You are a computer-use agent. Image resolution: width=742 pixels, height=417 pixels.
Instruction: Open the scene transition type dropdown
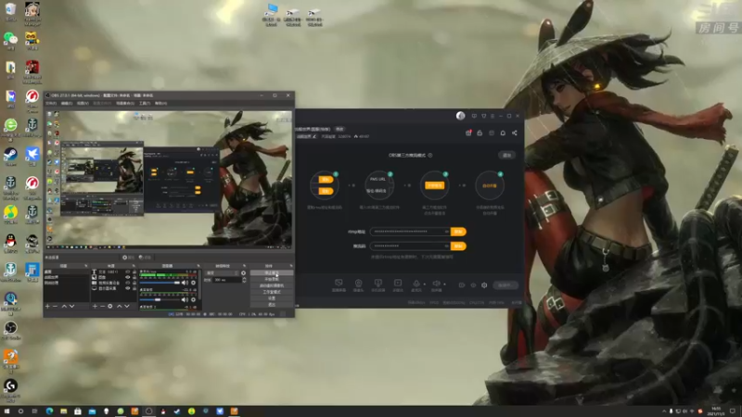tap(223, 272)
